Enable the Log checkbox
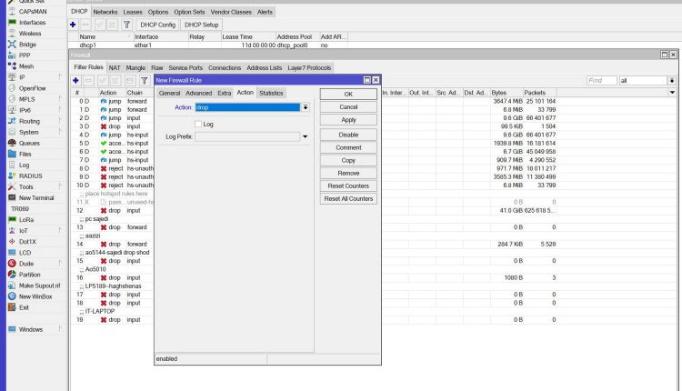This screenshot has height=391, width=682. click(198, 124)
